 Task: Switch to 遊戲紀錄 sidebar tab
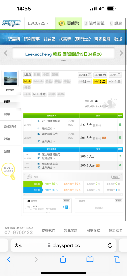pyautogui.click(x=10, y=127)
